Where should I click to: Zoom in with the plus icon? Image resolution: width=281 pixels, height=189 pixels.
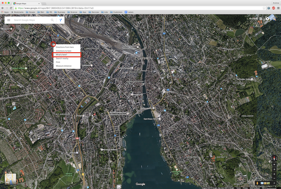pyautogui.click(x=274, y=174)
